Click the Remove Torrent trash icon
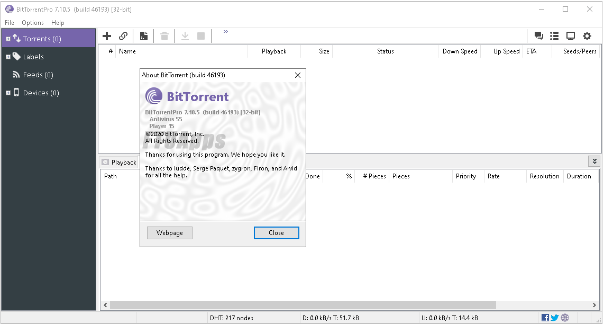This screenshot has height=325, width=604. point(164,36)
